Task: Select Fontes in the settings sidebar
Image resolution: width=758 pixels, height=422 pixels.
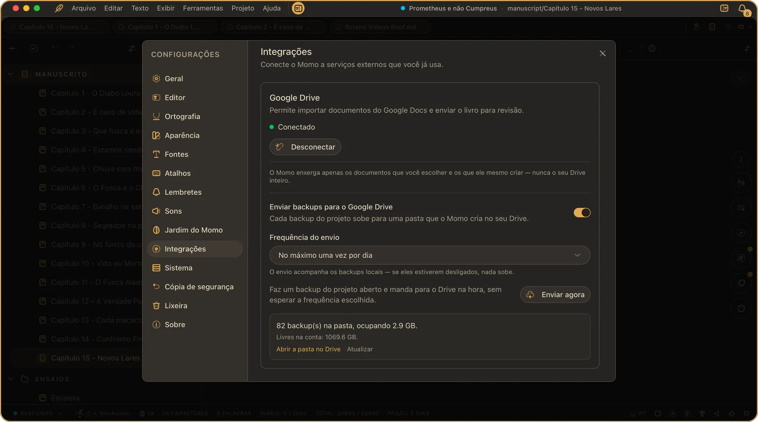Action: [x=195, y=154]
